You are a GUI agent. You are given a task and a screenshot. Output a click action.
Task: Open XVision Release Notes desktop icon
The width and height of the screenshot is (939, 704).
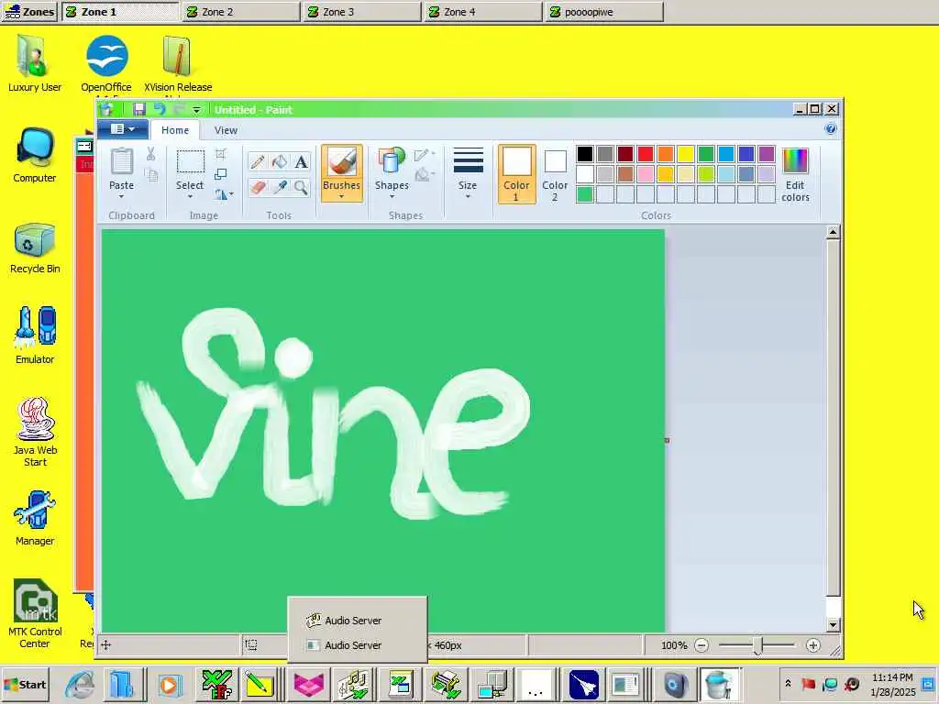coord(178,63)
